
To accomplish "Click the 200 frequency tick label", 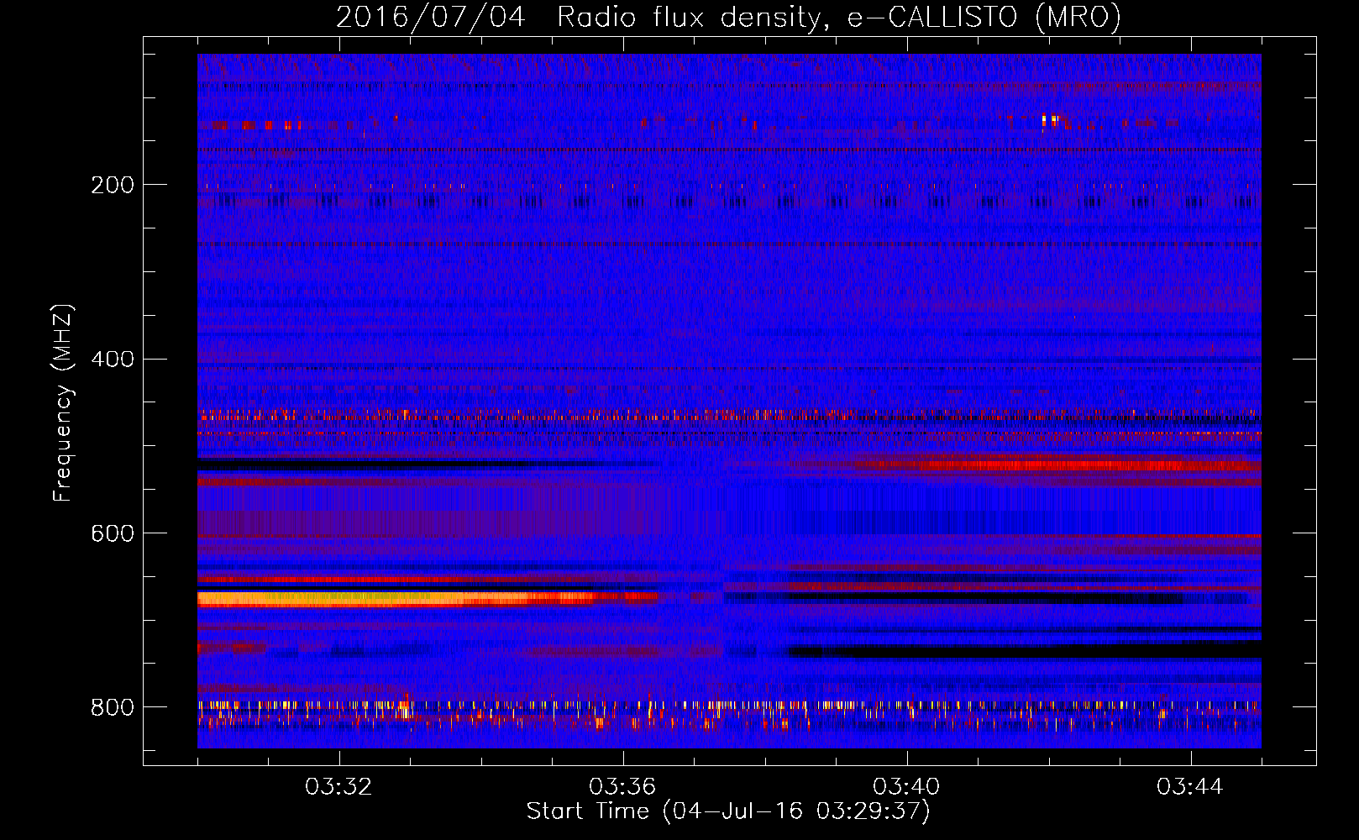I will point(113,185).
